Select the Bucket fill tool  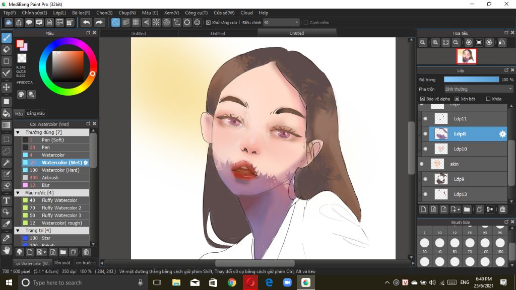(6, 113)
